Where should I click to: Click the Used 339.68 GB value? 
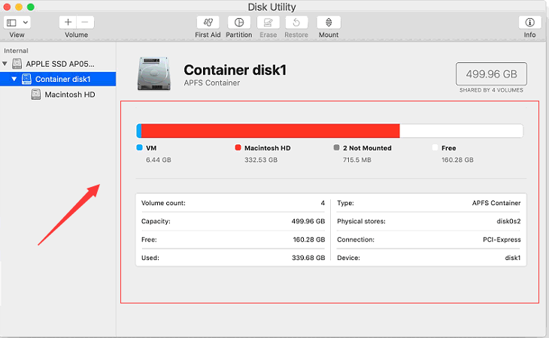[308, 258]
